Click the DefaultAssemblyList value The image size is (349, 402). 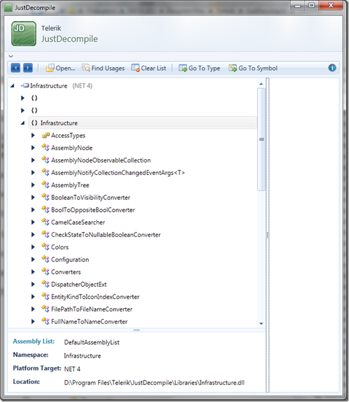coord(92,342)
